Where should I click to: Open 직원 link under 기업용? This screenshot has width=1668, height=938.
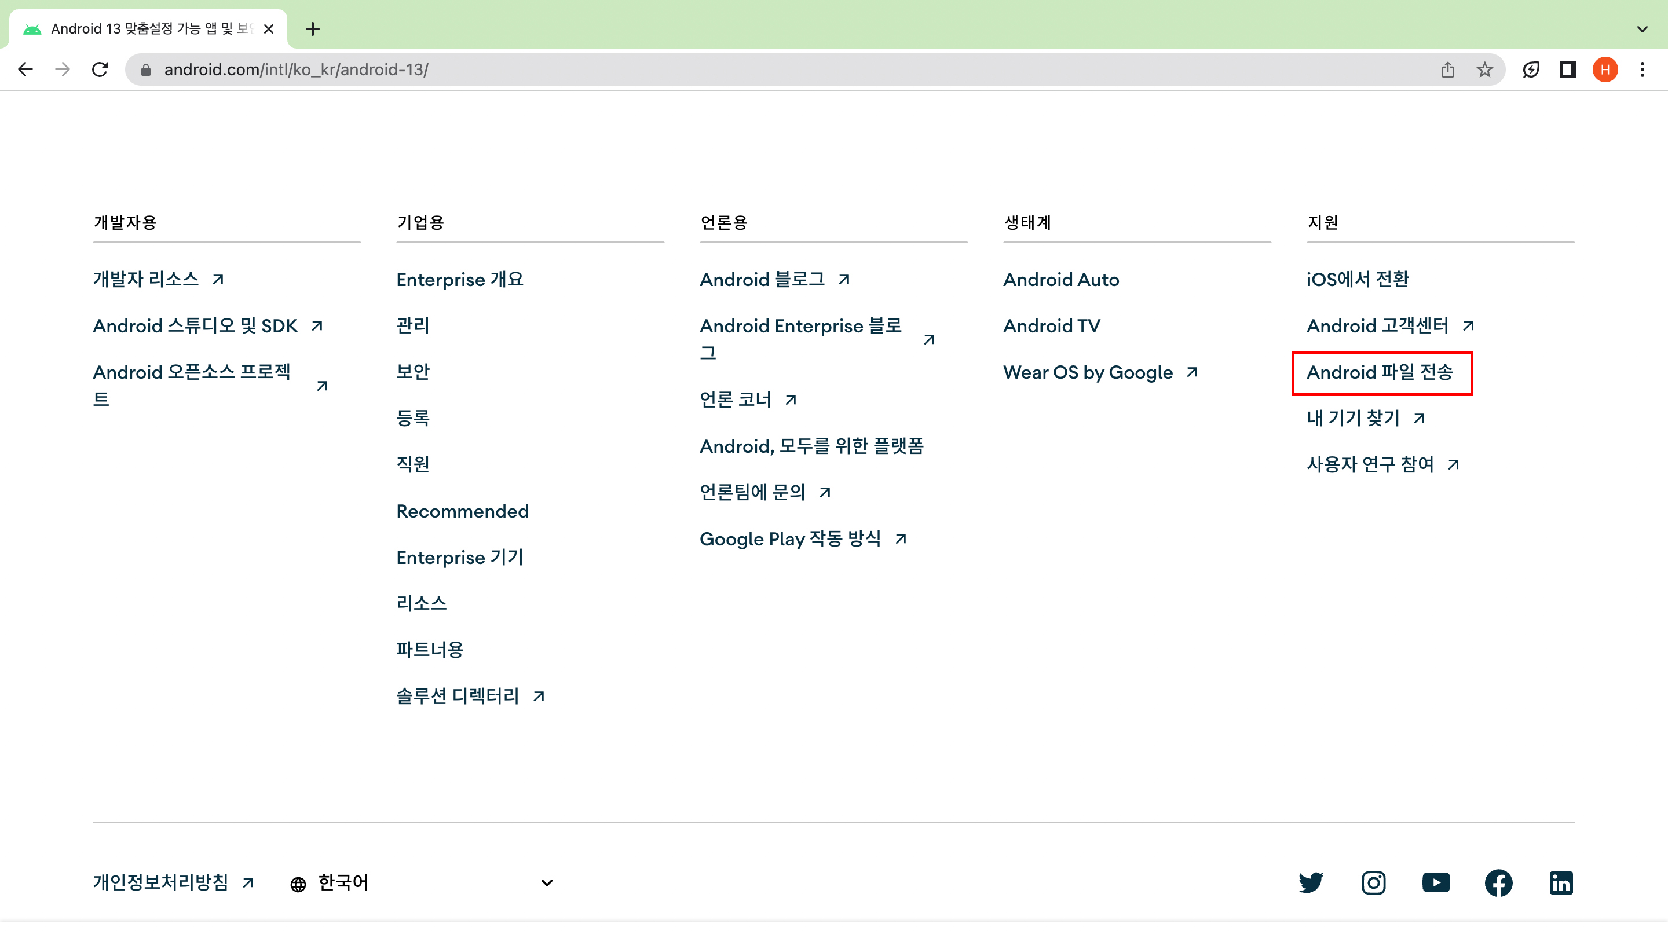(413, 464)
